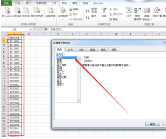Click the OK (确定) button

152,124
